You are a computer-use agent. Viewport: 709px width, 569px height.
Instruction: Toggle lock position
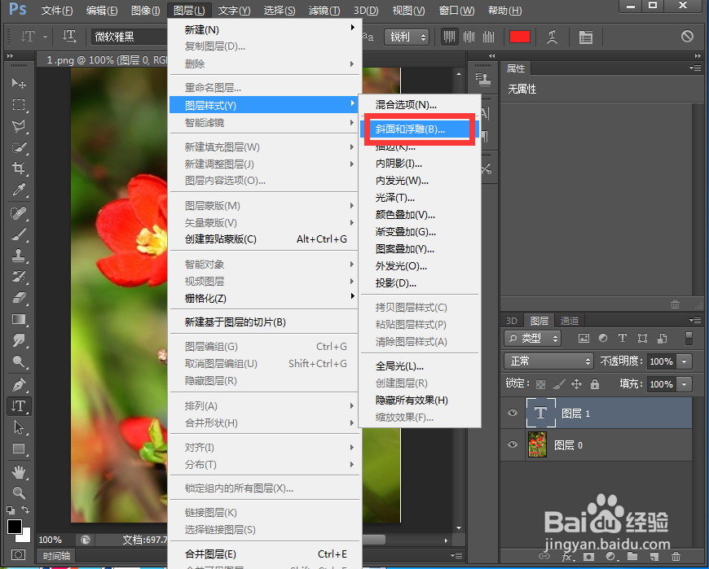(576, 384)
